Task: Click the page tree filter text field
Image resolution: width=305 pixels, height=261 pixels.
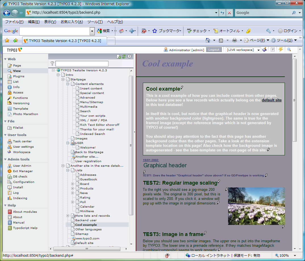Action: pyautogui.click(x=82, y=64)
